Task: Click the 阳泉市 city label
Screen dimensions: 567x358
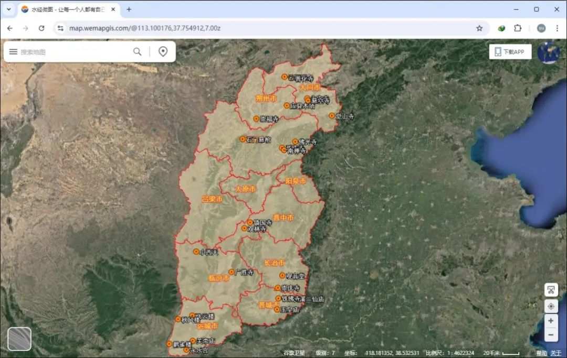Action: pyautogui.click(x=296, y=181)
